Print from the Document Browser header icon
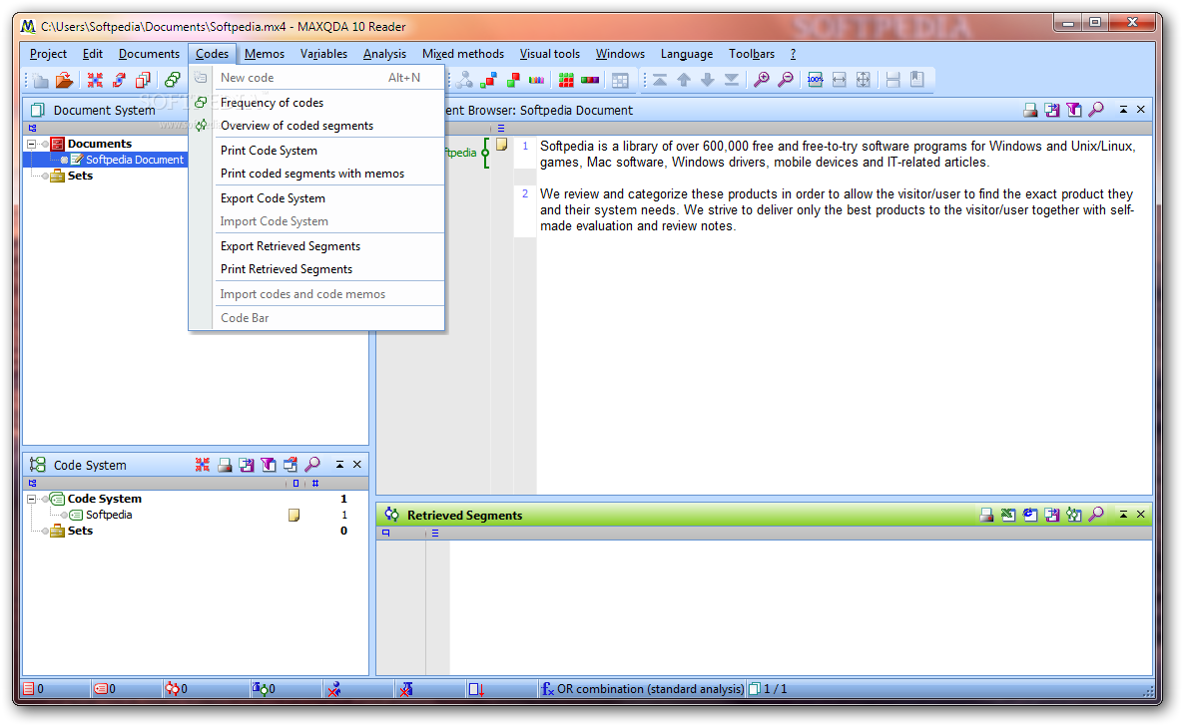 coord(1030,110)
